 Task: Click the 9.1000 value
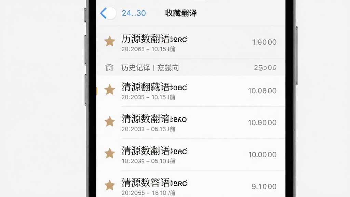(264, 186)
